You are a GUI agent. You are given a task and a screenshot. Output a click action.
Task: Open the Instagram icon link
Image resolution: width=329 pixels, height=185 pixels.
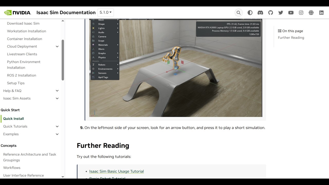[x=301, y=13]
